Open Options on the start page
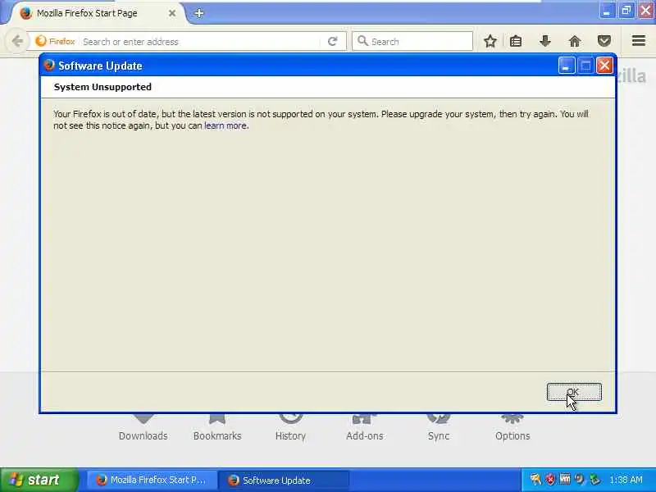The width and height of the screenshot is (656, 492). (x=512, y=429)
